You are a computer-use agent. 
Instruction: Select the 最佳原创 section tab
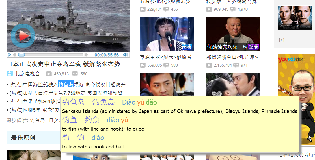pos(23,138)
